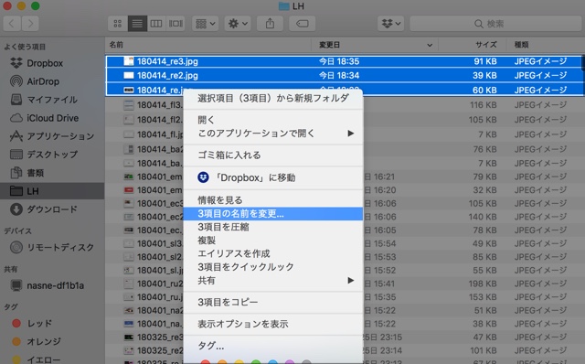
Task: Select the file row modified at 23:15
Action: [x=345, y=337]
